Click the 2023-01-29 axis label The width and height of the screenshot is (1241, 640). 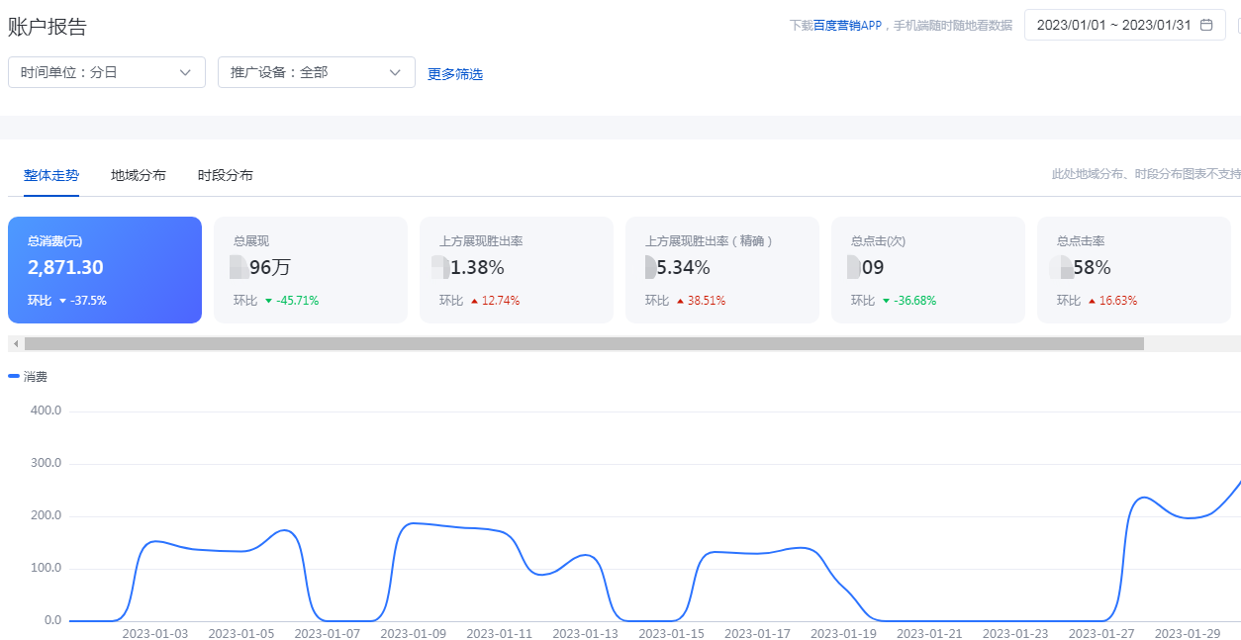point(1188,633)
